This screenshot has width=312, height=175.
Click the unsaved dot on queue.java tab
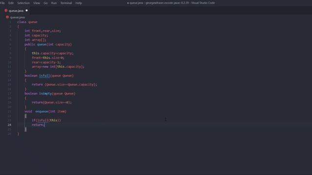click(x=27, y=11)
